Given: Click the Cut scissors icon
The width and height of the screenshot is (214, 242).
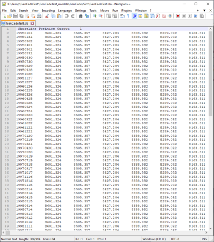Looking at the screenshot, I should point(47,16).
